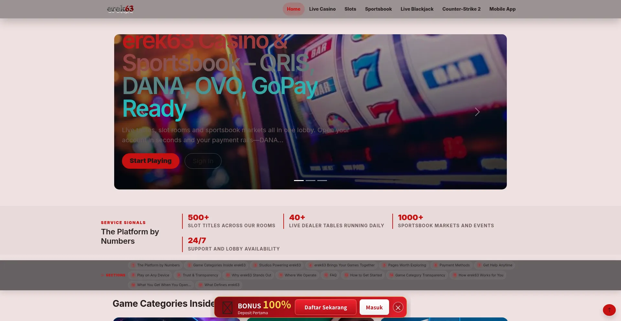
Task: Open the Live Casino menu item
Action: [322, 9]
